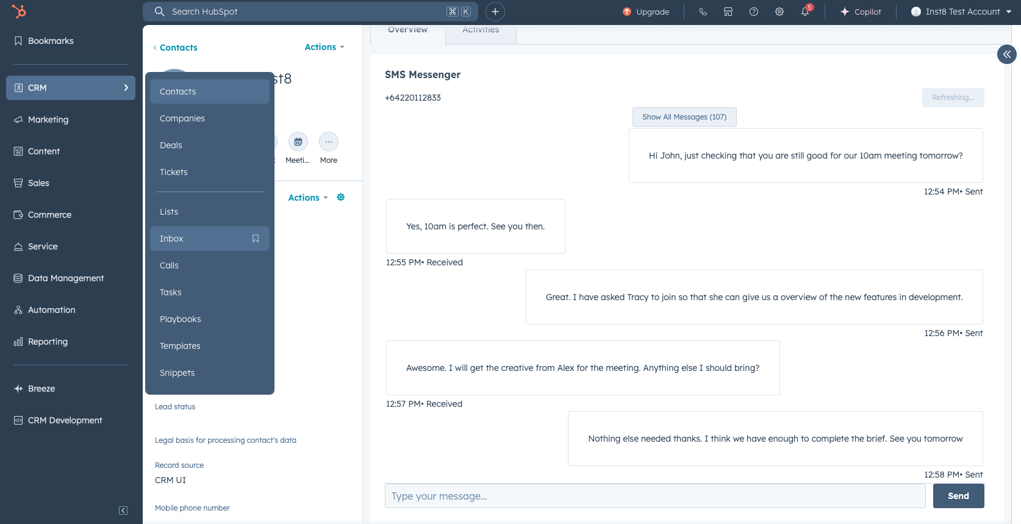
Task: Open the Help question mark icon
Action: 754,12
